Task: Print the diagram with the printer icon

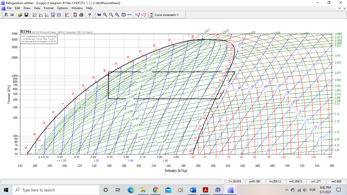Action: pyautogui.click(x=81, y=15)
